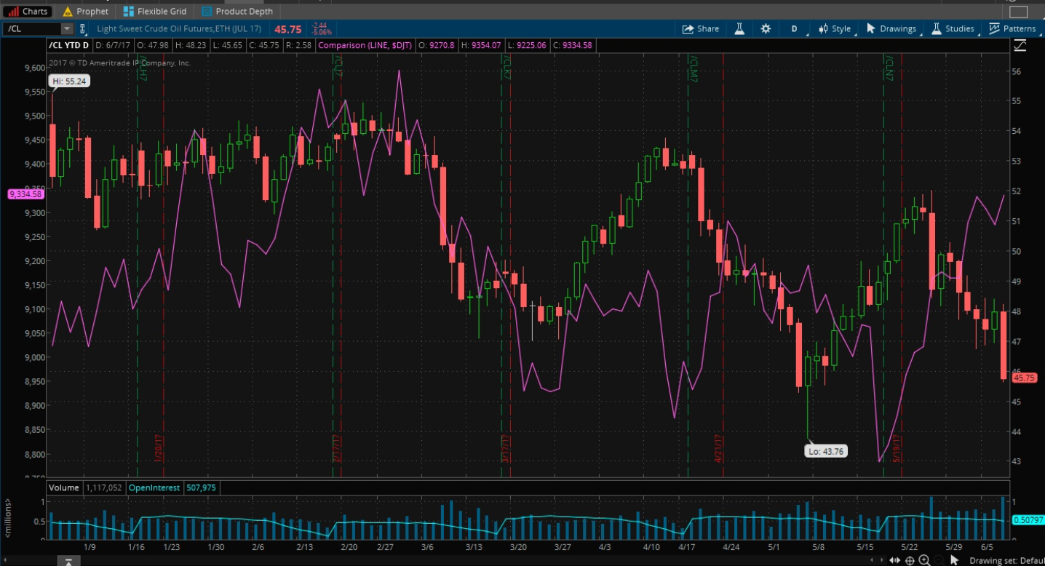
Task: Click the yellow Prophet eye-triangle icon
Action: [68, 11]
